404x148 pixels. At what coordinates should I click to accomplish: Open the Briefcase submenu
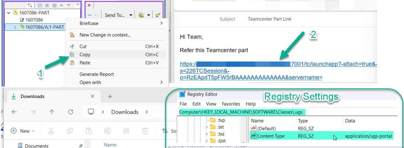117,23
